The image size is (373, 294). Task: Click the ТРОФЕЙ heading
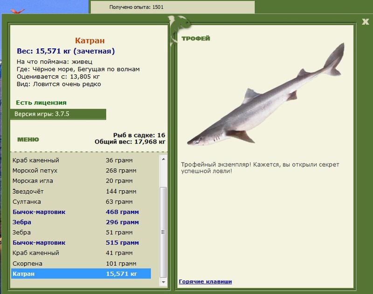coord(196,39)
